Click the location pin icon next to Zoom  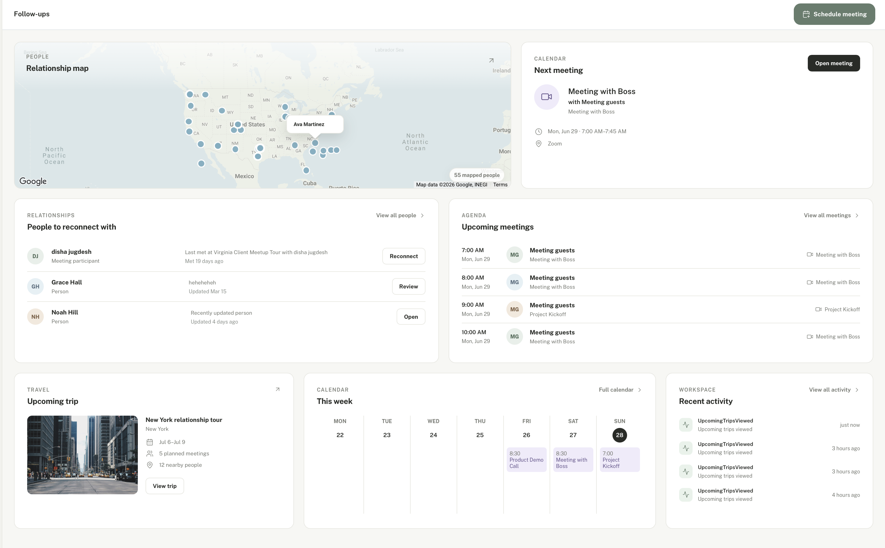tap(539, 144)
